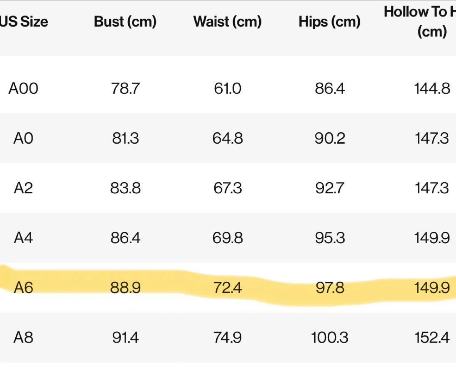Click the 64.8 waist value for A0
Image resolution: width=456 pixels, height=367 pixels.
point(227,138)
